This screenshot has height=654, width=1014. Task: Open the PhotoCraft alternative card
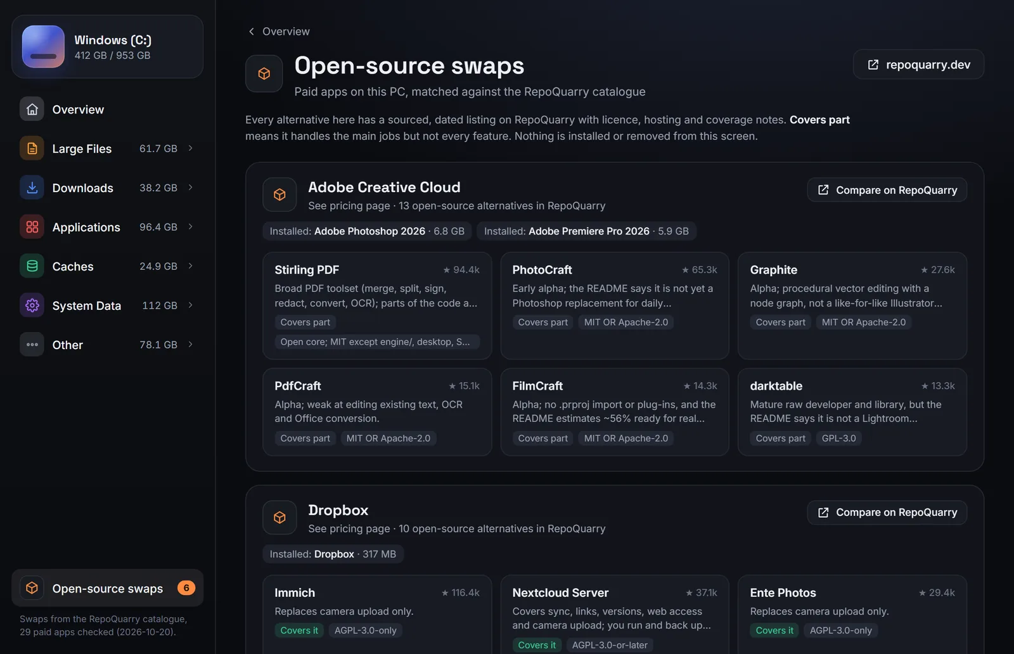point(615,306)
